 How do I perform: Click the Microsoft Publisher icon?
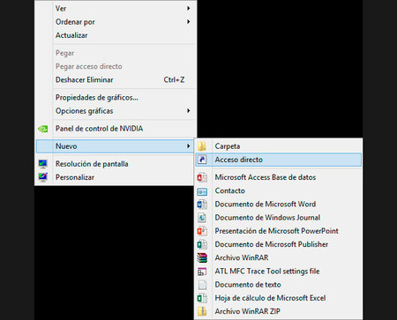click(202, 244)
